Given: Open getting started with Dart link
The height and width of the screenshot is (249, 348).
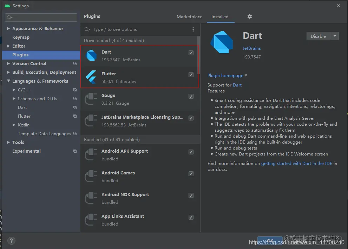Looking at the screenshot, I should click(x=296, y=163).
